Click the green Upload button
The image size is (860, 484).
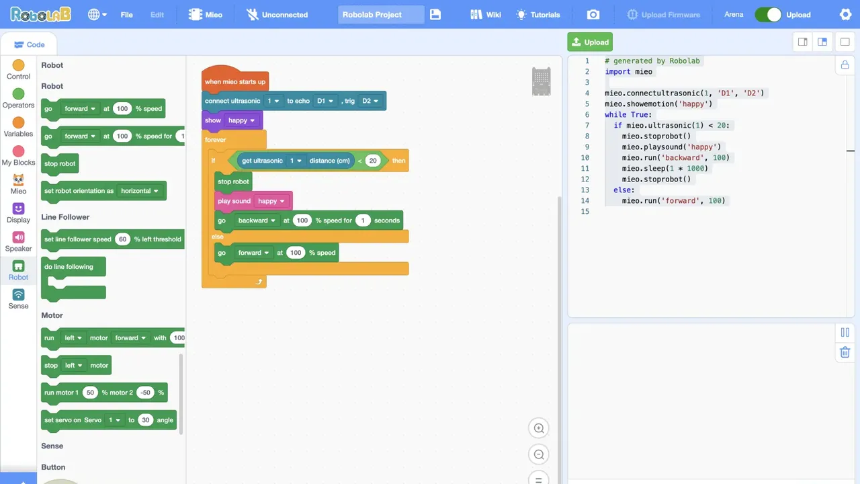590,42
